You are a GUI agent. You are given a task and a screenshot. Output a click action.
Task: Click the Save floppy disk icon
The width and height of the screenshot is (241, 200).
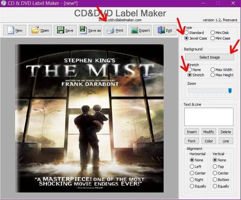point(60,30)
